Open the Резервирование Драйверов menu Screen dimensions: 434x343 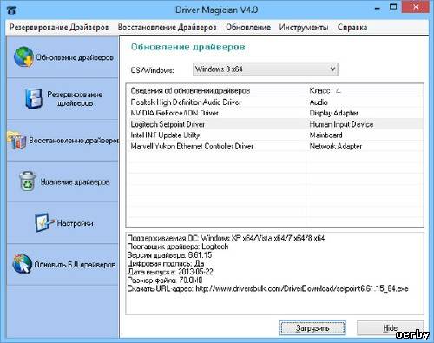click(59, 27)
